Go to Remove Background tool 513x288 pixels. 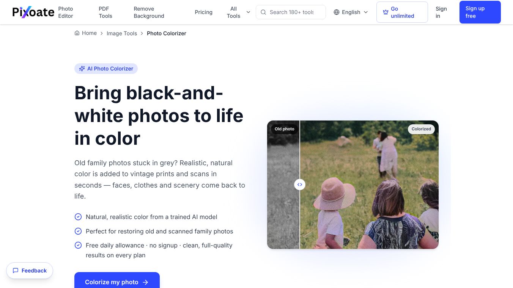149,12
